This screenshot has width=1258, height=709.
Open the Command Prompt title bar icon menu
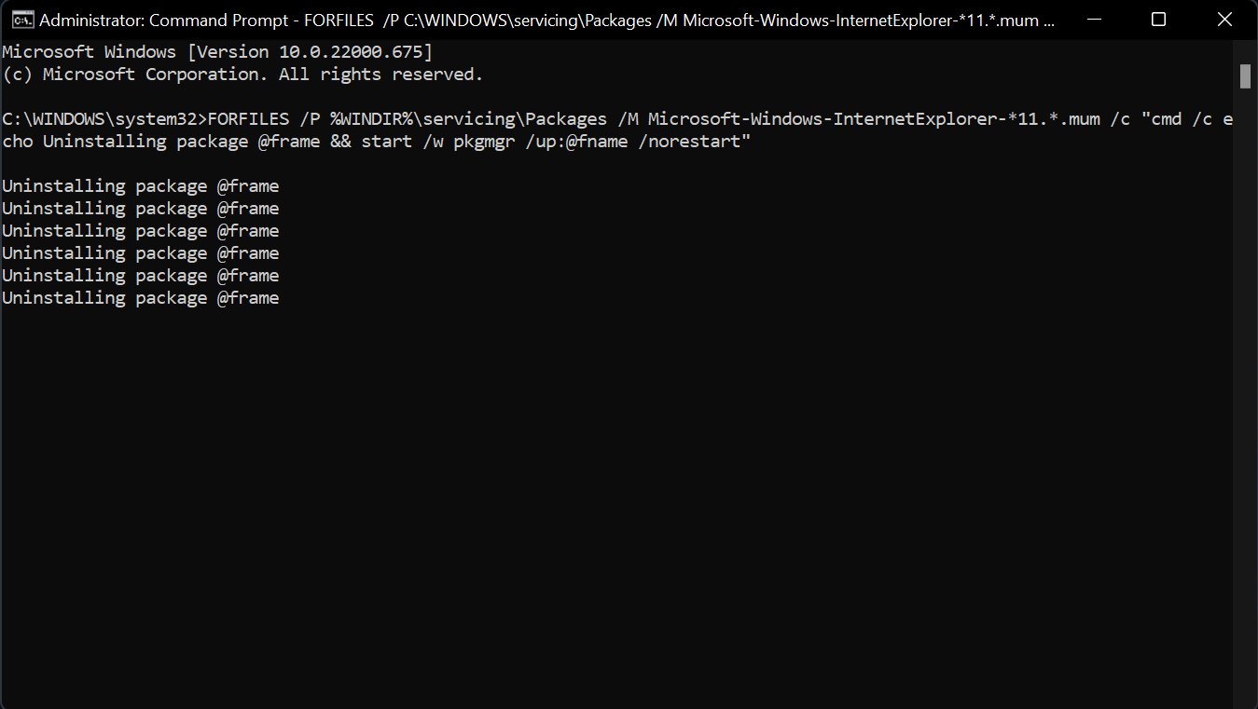click(23, 20)
